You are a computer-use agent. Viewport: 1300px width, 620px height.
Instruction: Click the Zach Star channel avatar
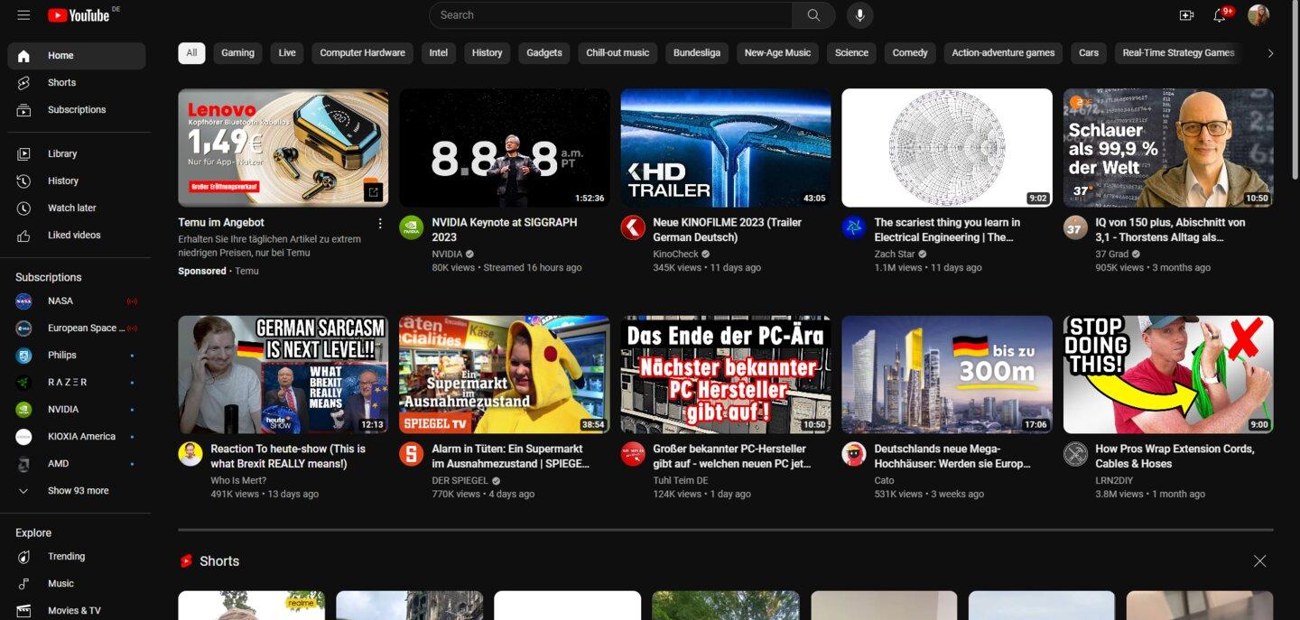tap(853, 227)
